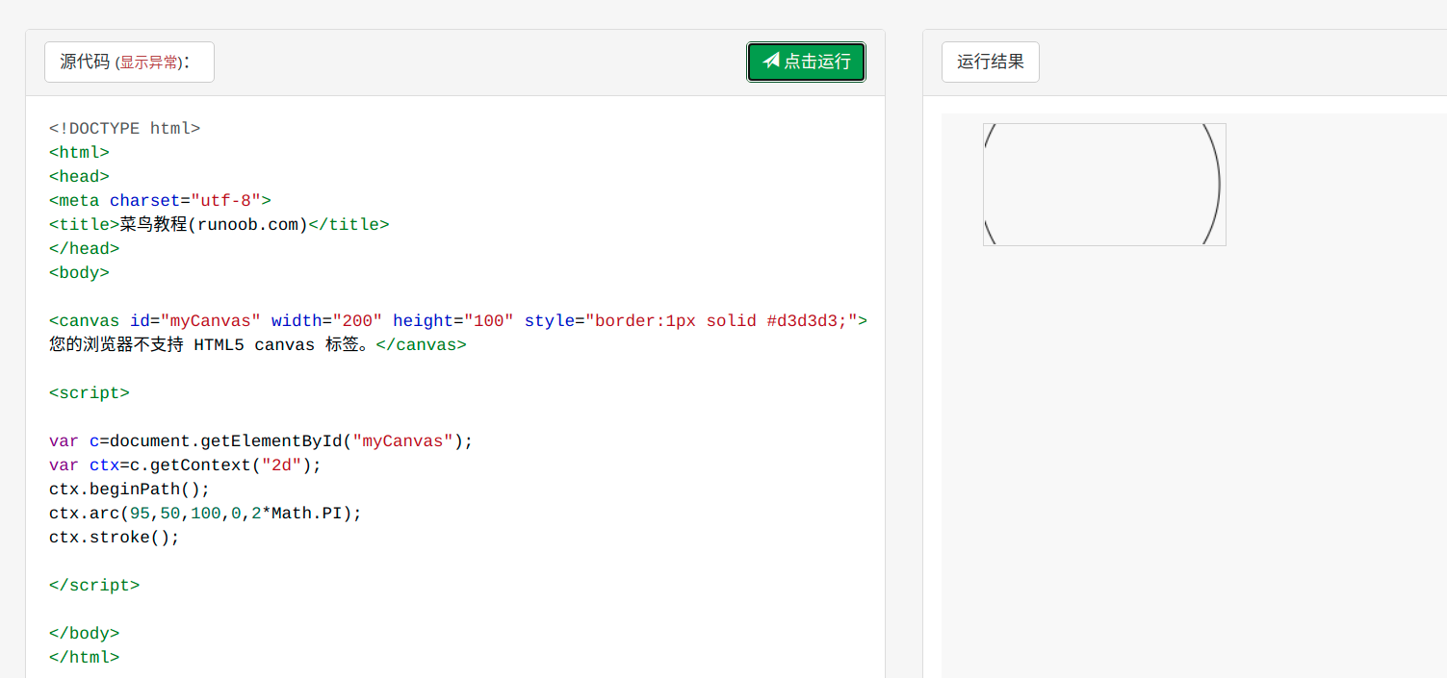Click the rendered canvas with the arc

(1104, 185)
